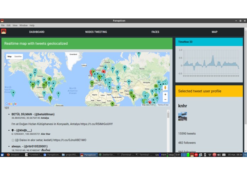The width and height of the screenshot is (247, 175).
Task: Open the WiFi network tray icon
Action: (x=210, y=155)
